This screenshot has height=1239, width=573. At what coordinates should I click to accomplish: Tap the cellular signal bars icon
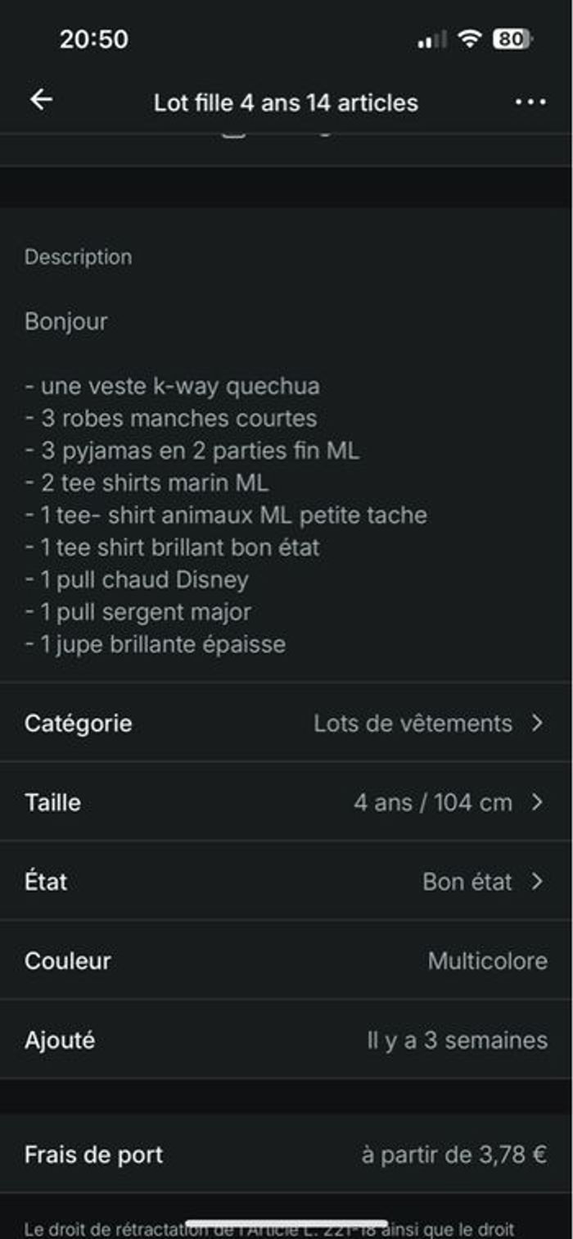(x=432, y=39)
